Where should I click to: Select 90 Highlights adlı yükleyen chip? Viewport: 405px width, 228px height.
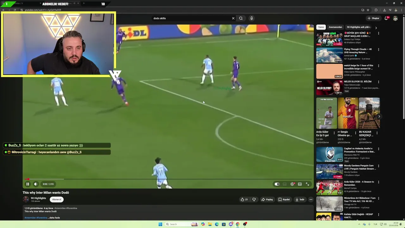[x=359, y=27]
